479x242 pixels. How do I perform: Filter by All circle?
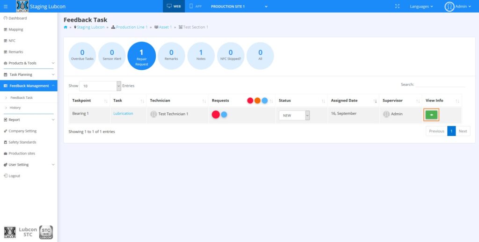(x=260, y=56)
